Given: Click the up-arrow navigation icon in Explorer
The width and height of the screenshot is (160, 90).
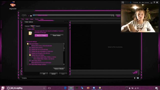Looking at the screenshot, I should click(31, 16).
